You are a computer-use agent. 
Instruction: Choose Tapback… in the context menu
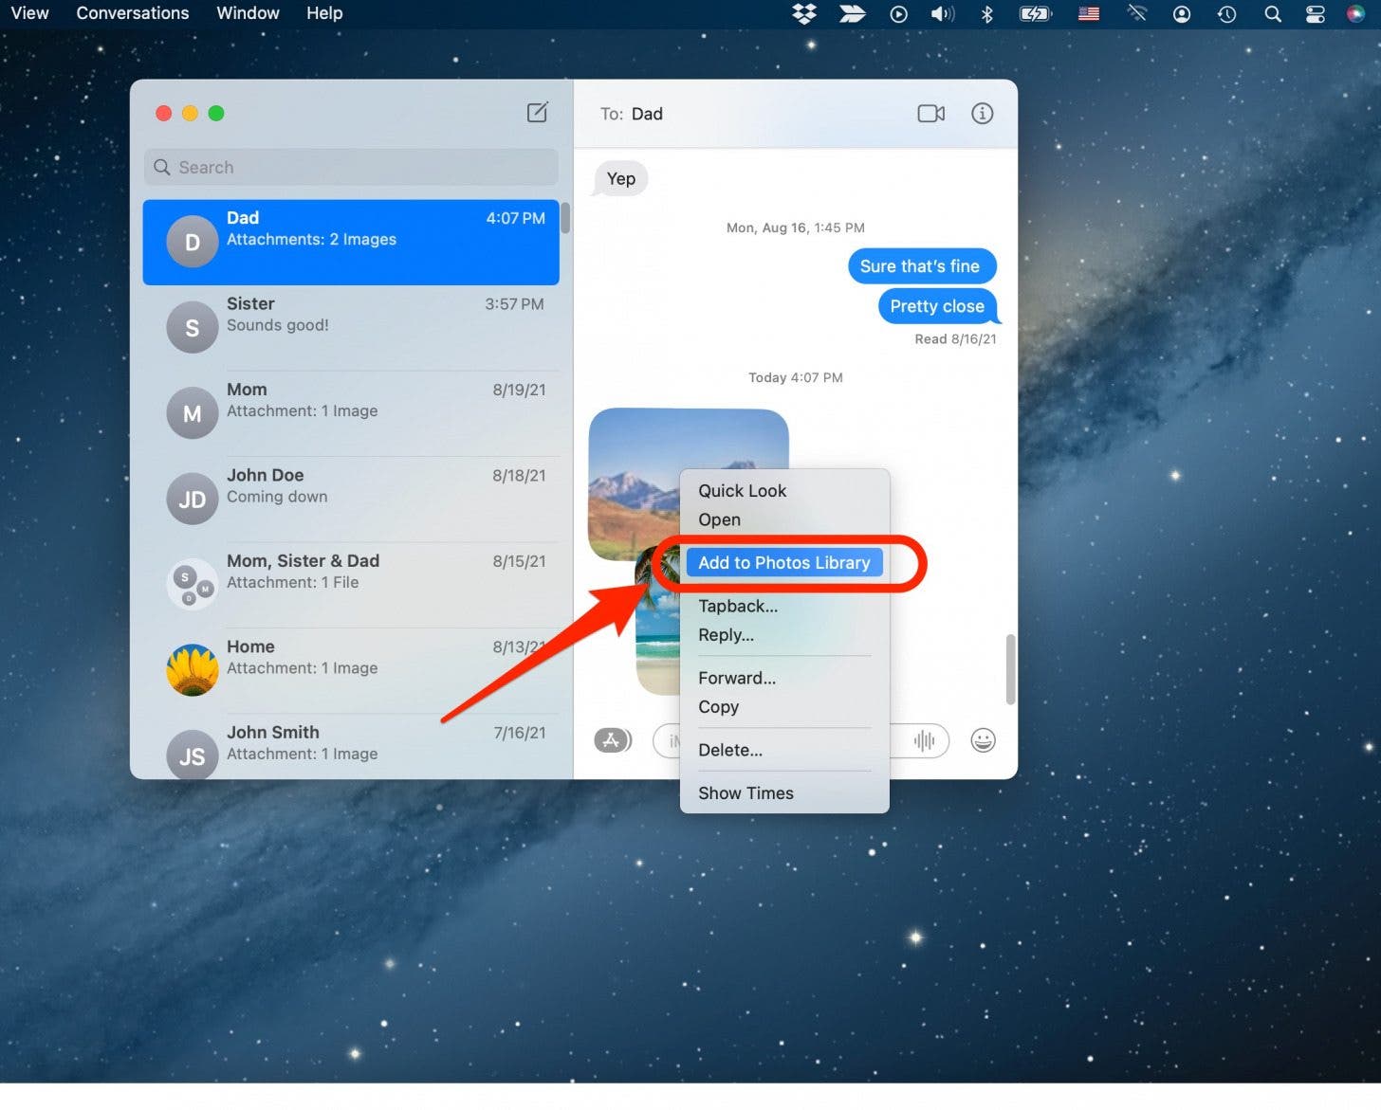tap(737, 606)
